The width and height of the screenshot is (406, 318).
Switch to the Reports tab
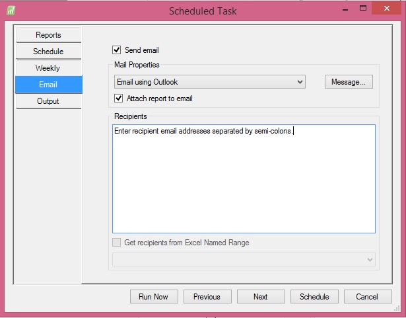pos(49,35)
